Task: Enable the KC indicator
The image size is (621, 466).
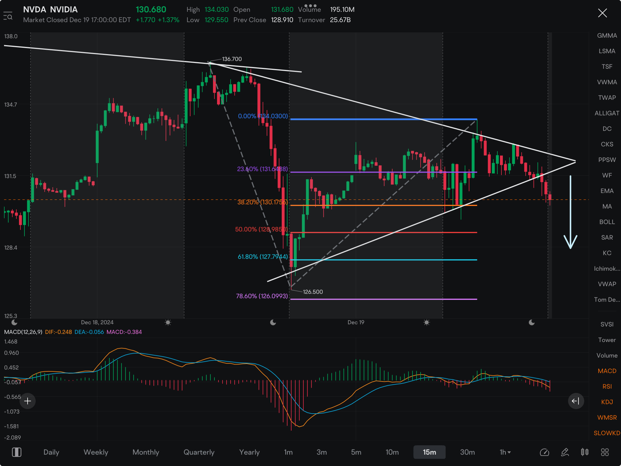Action: point(607,253)
